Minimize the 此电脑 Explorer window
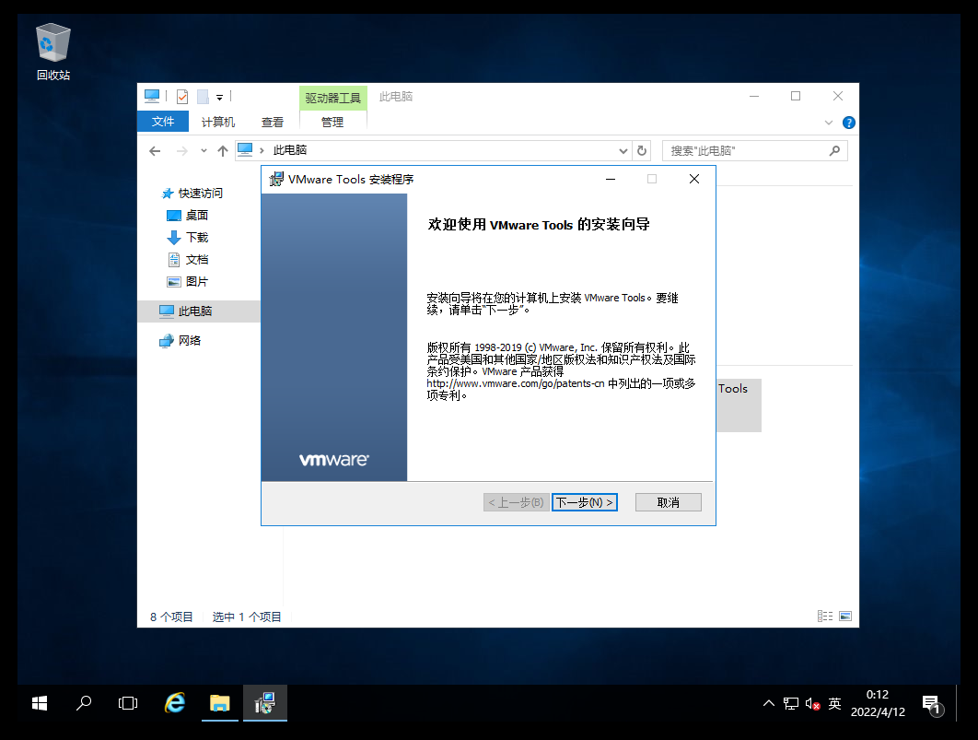This screenshot has width=978, height=740. point(754,96)
